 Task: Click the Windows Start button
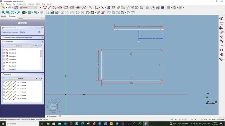coord(3,124)
